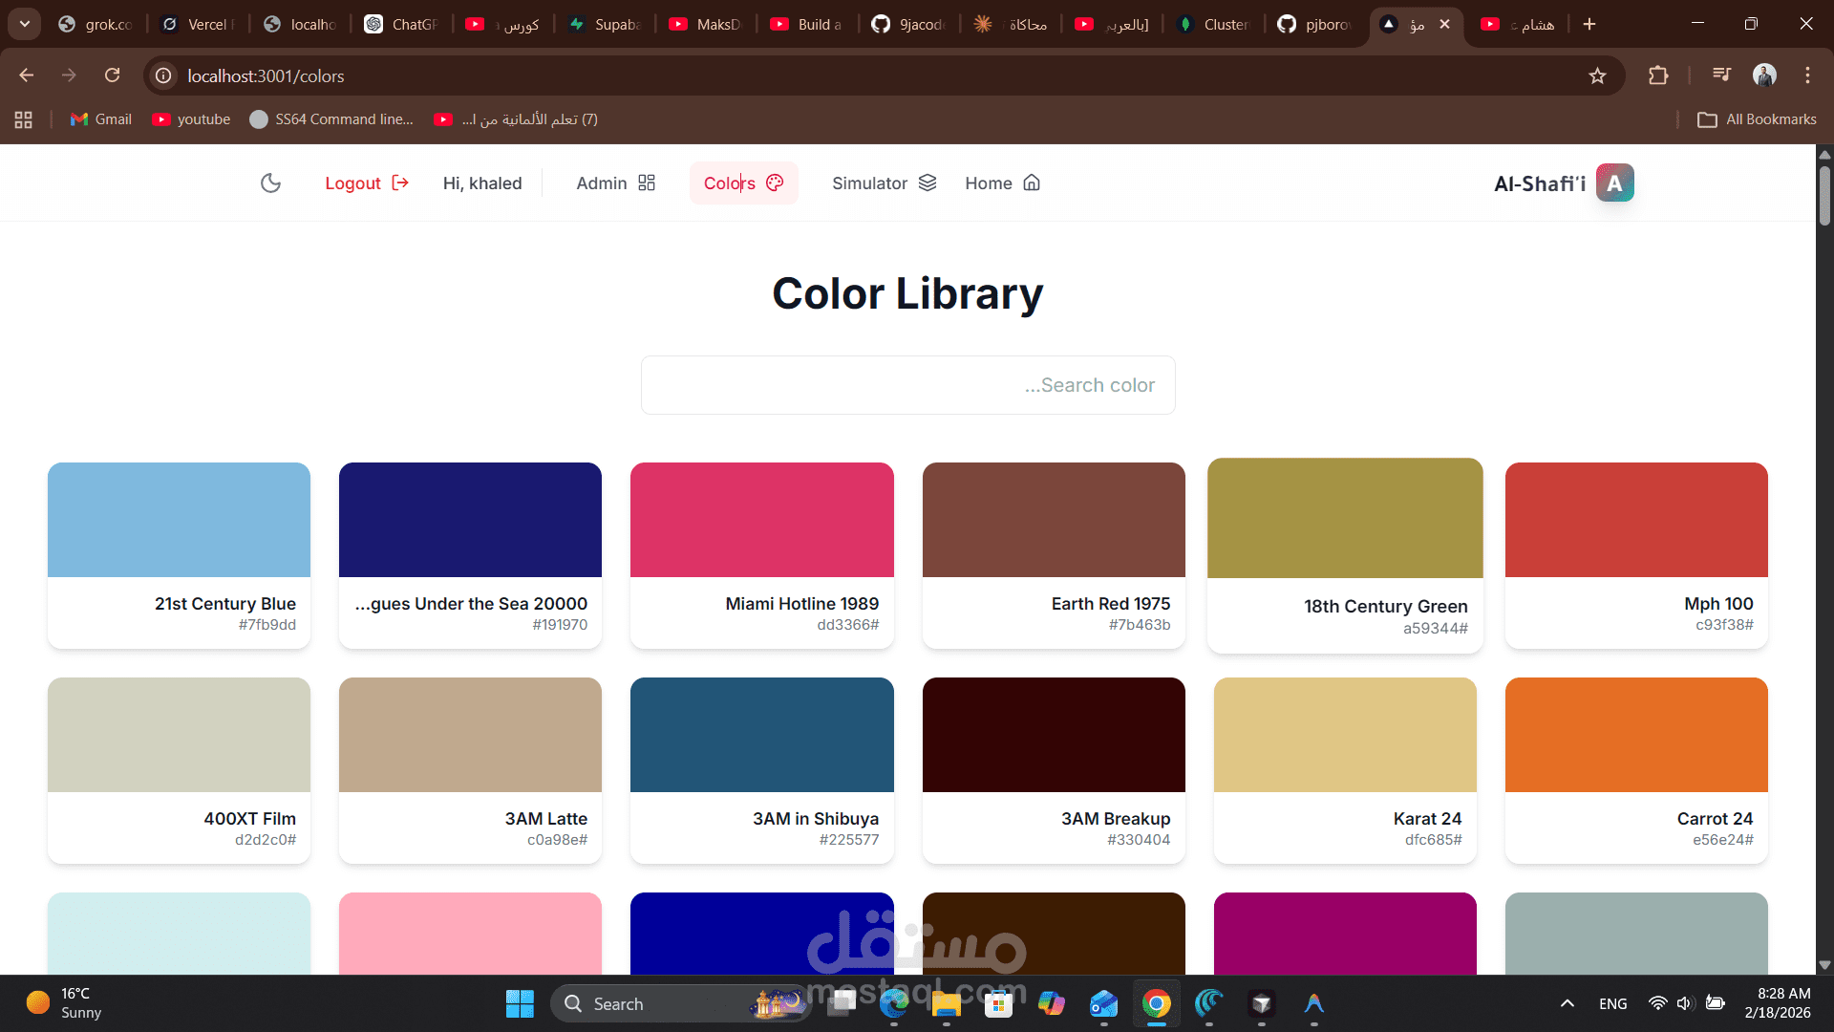The height and width of the screenshot is (1032, 1834).
Task: Click the Logout link
Action: [367, 183]
